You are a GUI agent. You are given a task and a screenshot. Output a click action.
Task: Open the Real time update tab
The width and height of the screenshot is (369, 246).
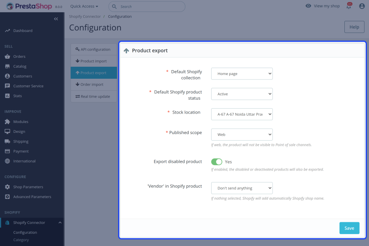coord(93,96)
